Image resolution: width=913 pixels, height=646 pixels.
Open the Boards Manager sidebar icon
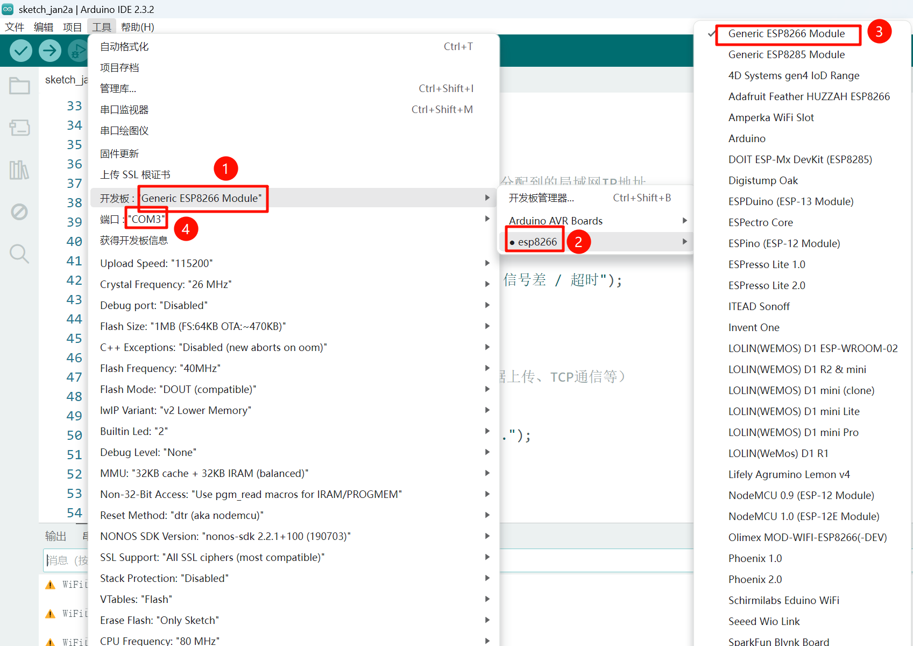pyautogui.click(x=19, y=128)
